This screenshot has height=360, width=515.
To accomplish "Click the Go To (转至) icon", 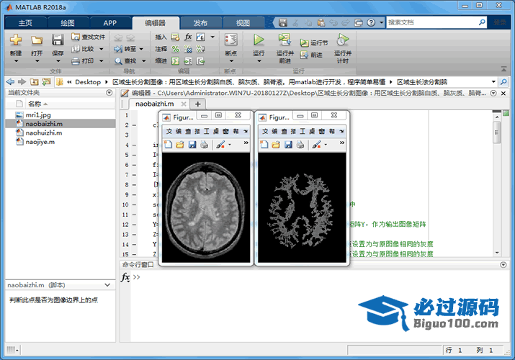I will pyautogui.click(x=118, y=49).
